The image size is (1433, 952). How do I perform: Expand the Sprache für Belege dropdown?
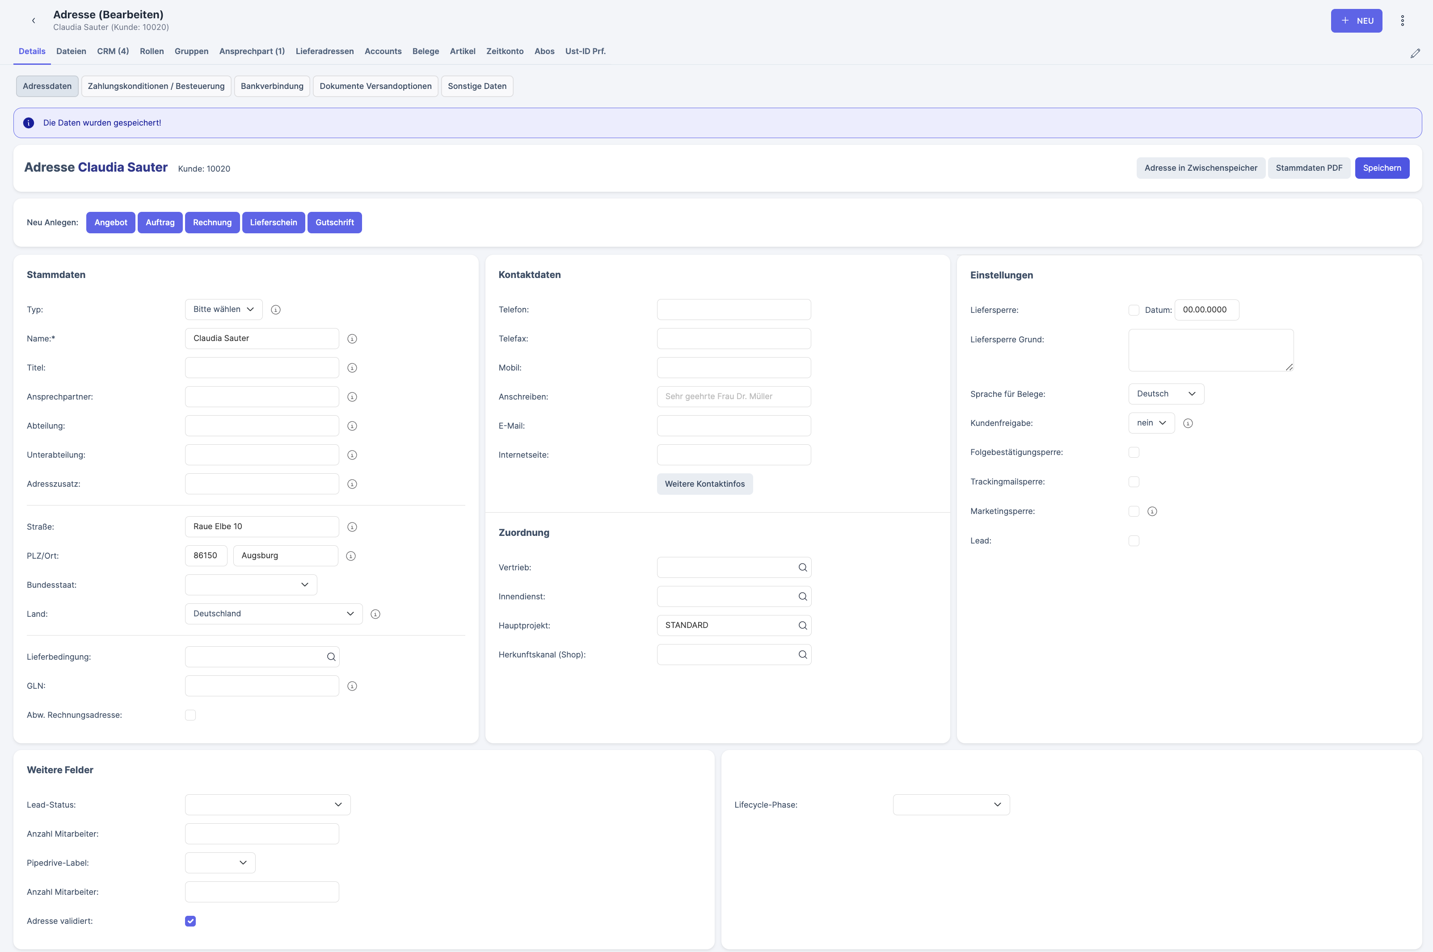[1166, 394]
